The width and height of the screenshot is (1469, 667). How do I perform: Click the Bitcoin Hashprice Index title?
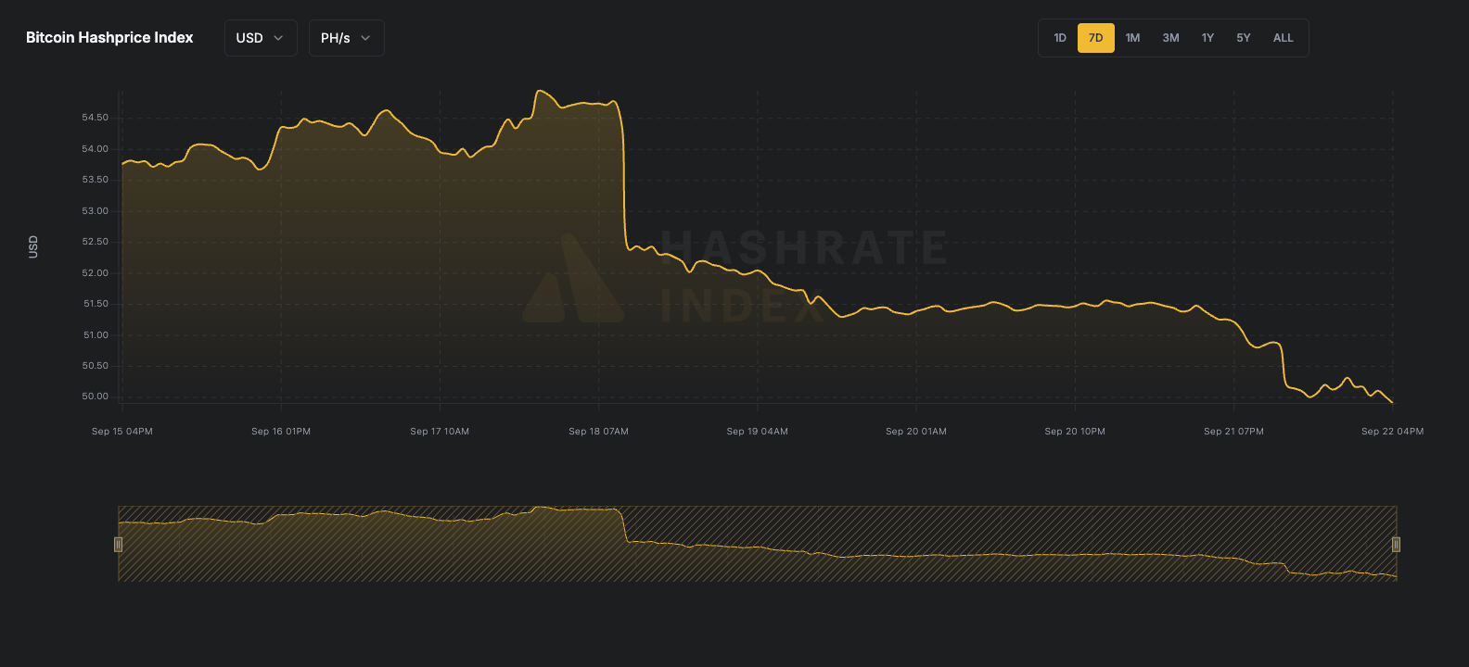(x=109, y=38)
